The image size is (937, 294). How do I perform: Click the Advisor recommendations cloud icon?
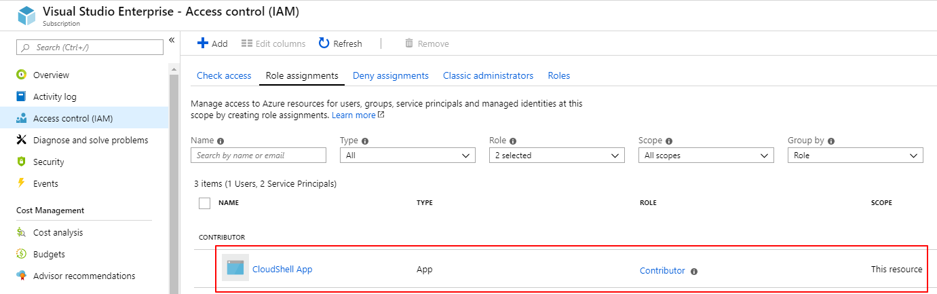click(x=21, y=276)
